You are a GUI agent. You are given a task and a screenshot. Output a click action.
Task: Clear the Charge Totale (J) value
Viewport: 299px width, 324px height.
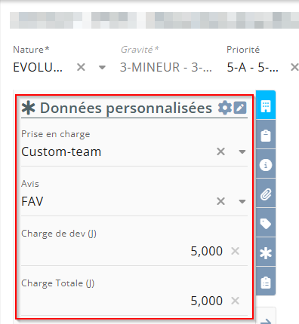pos(235,301)
